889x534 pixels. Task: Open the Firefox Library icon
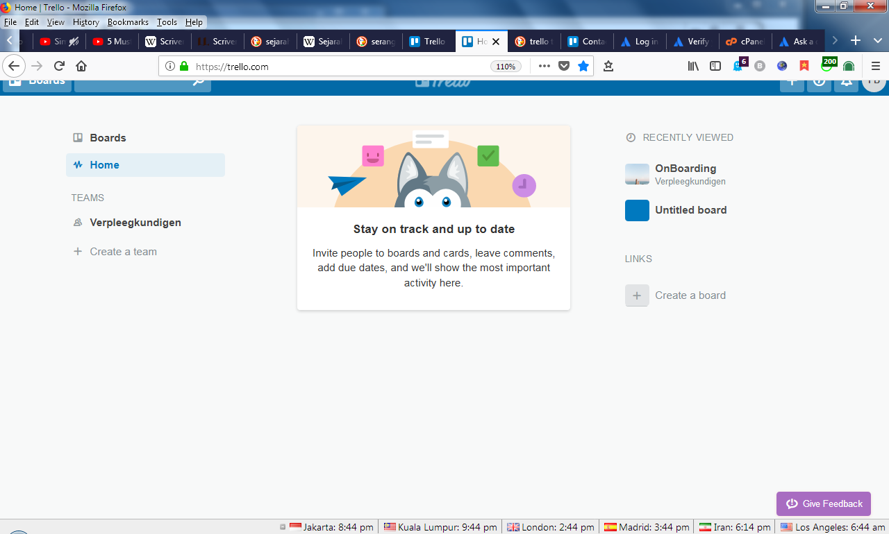(693, 66)
